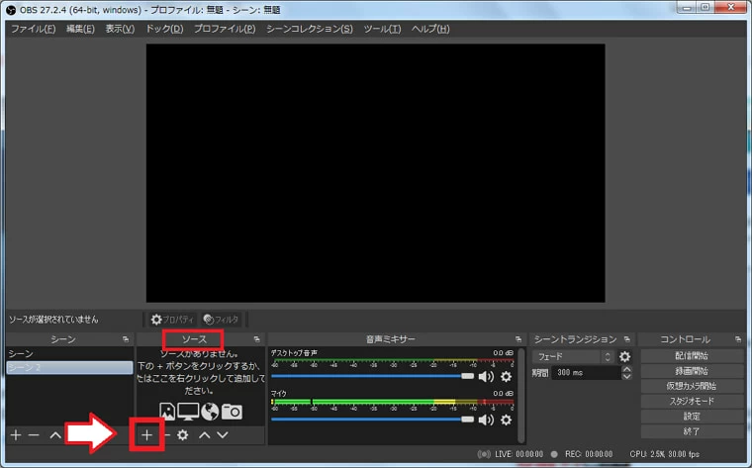
Task: Open the シーンコレクション(S) menu
Action: click(309, 29)
